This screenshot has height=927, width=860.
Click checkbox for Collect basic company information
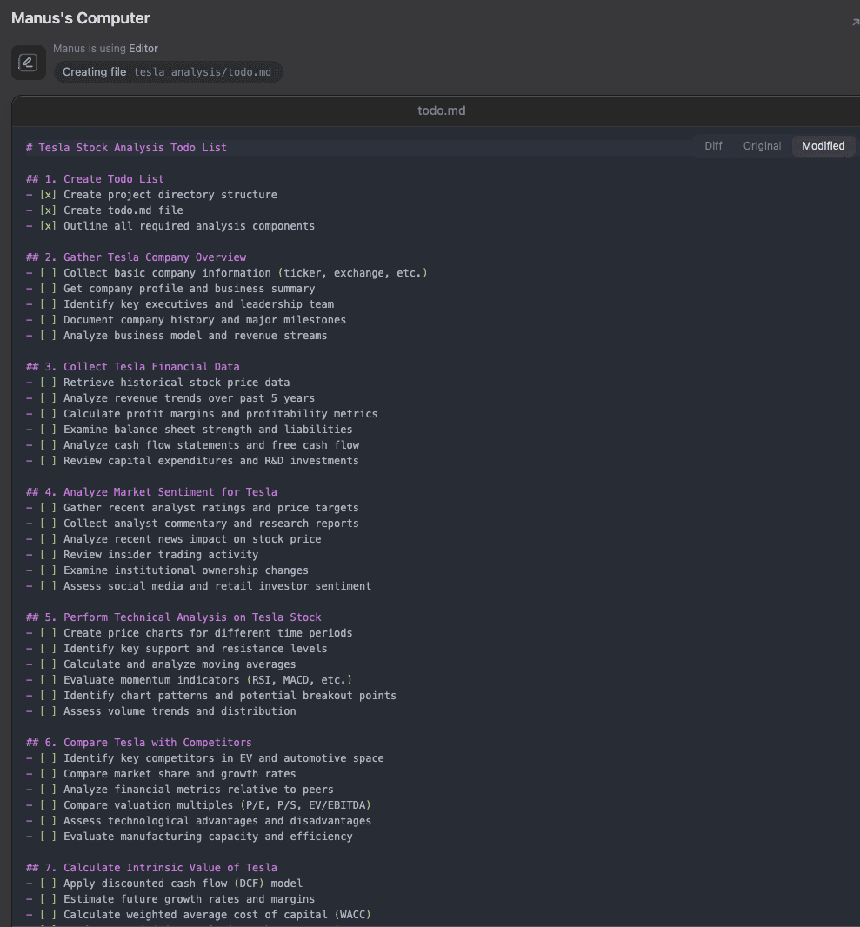[x=48, y=273]
